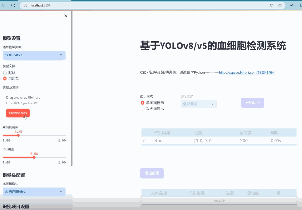Viewport: 302px width, 210px height.
Task: Reload the page with refresh icon
Action: click(13, 5)
